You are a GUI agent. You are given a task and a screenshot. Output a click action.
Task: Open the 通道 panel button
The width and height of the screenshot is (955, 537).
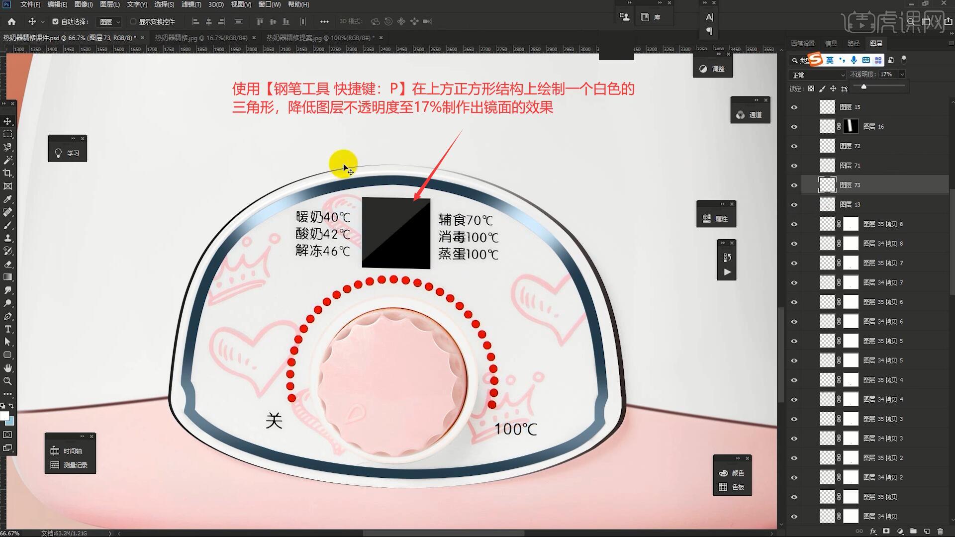750,115
